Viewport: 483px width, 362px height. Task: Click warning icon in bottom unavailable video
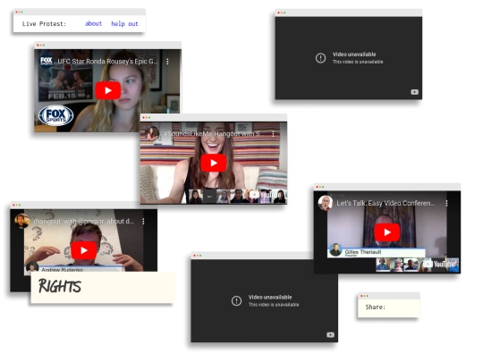[236, 300]
